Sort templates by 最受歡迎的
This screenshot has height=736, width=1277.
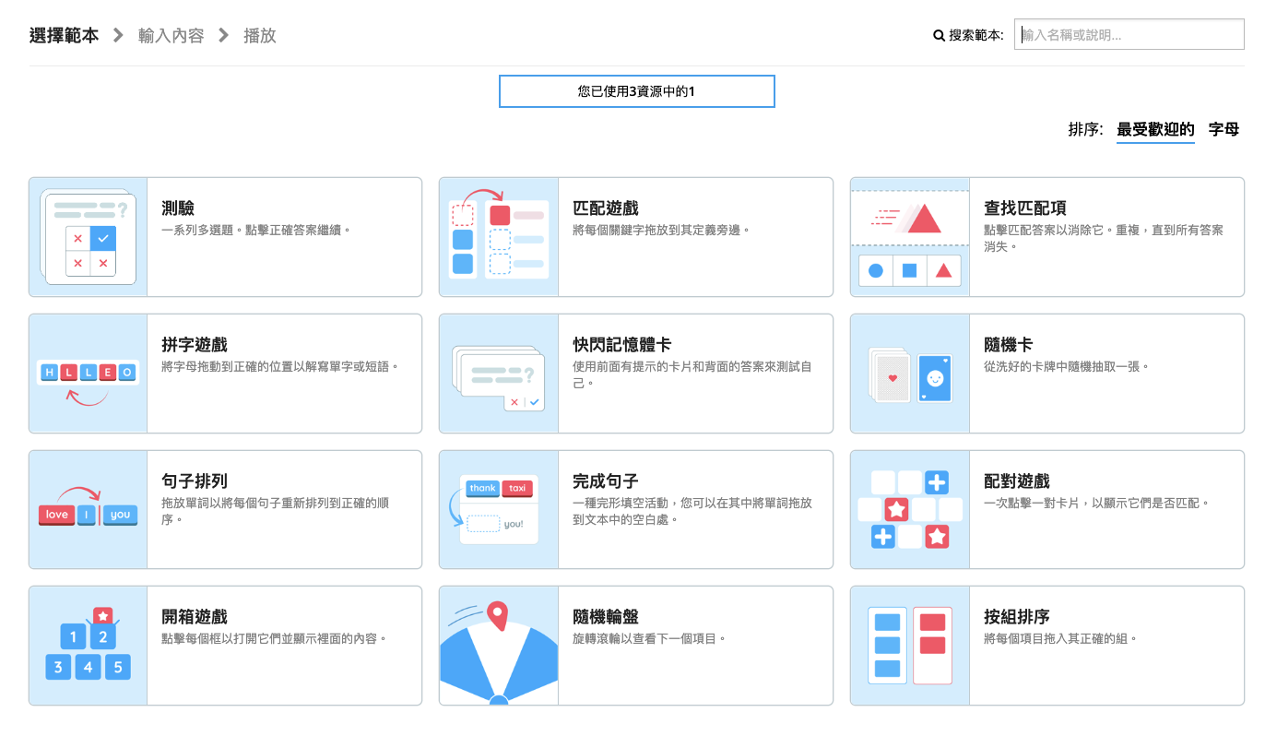(1155, 129)
